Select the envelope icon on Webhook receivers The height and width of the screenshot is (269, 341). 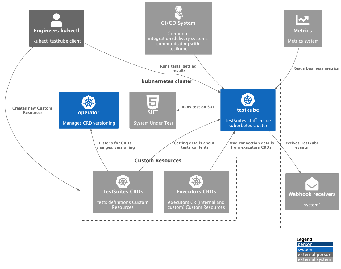(312, 183)
